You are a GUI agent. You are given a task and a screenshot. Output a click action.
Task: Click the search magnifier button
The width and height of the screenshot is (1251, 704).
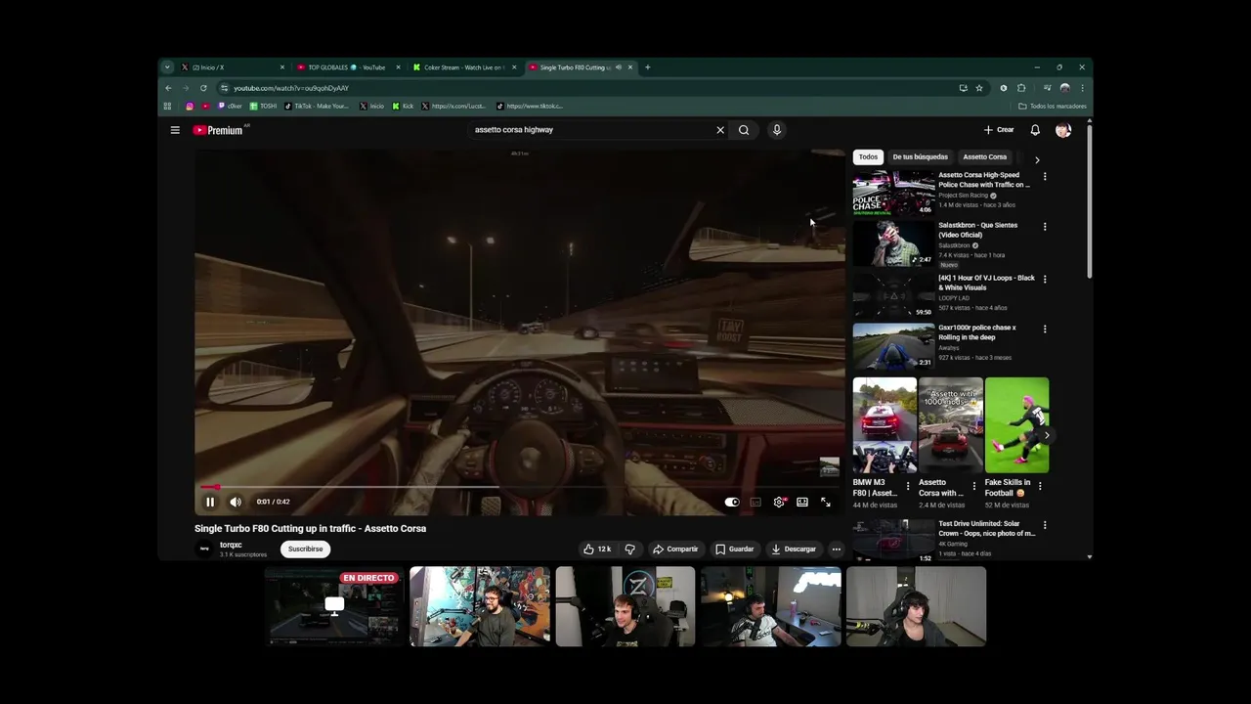pyautogui.click(x=744, y=130)
